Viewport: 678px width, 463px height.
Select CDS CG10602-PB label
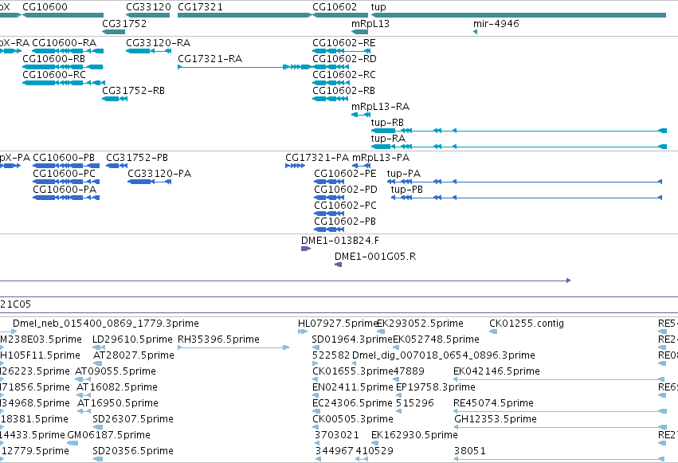tap(345, 222)
